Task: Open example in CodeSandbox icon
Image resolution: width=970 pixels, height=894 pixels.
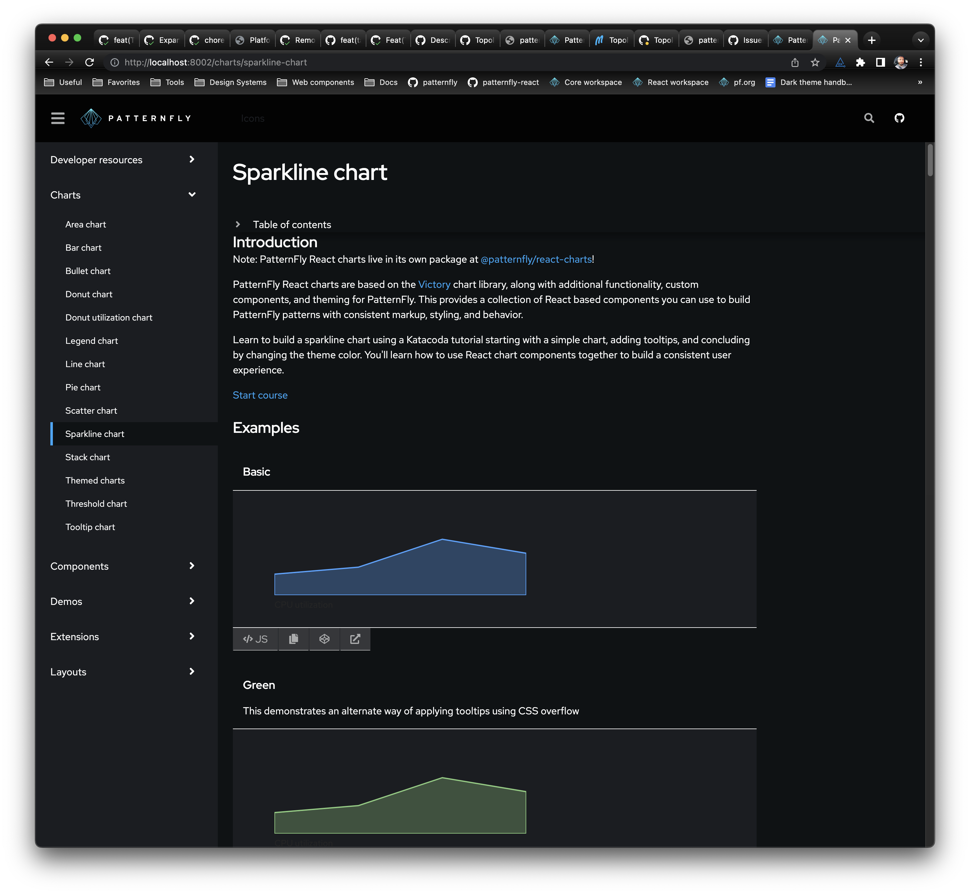Action: coord(324,639)
